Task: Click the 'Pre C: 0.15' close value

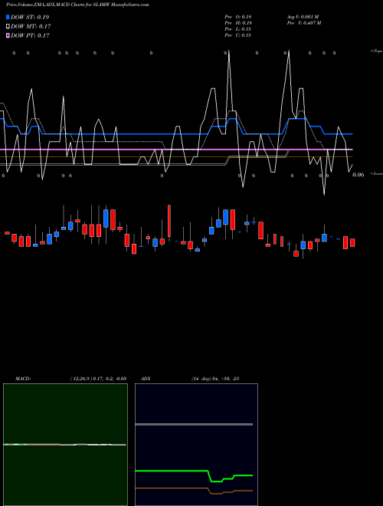Action: [237, 35]
